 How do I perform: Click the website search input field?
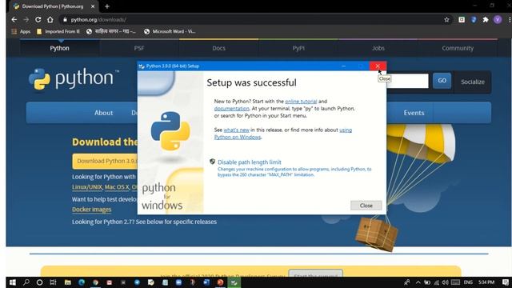pos(407,81)
